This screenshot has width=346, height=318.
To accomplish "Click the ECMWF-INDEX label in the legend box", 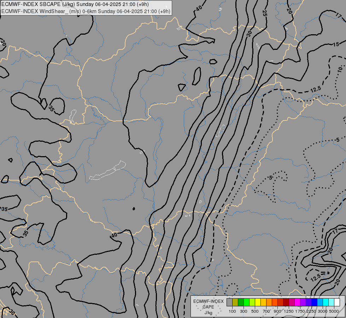I will click(208, 301).
